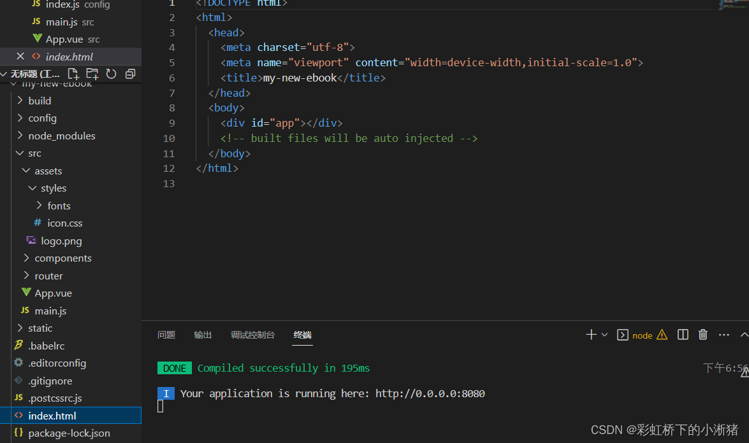Switch to the 调试控制台 (Debug Console) tab
The height and width of the screenshot is (443, 749).
(252, 335)
